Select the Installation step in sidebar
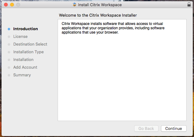The image size is (194, 137). coord(23,59)
